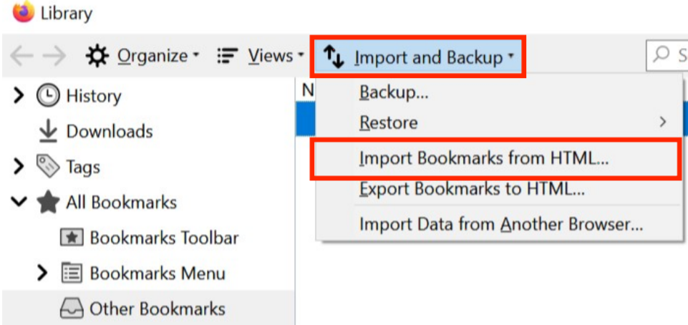This screenshot has width=688, height=325.
Task: Select the History clock icon
Action: (47, 96)
